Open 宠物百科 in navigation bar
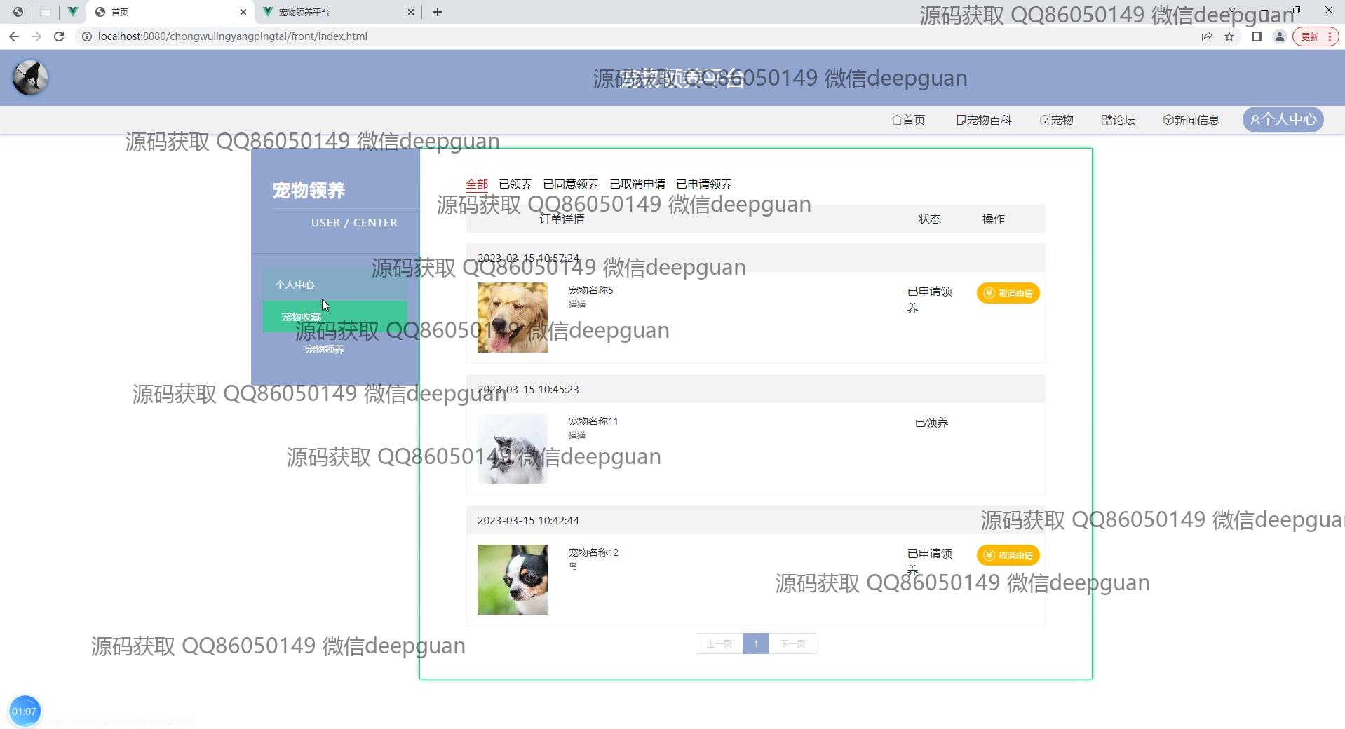 [x=984, y=120]
